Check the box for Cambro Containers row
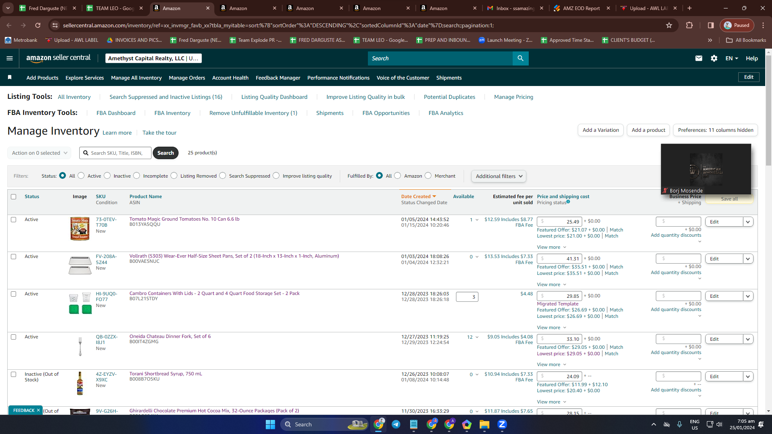The height and width of the screenshot is (434, 772). (14, 294)
